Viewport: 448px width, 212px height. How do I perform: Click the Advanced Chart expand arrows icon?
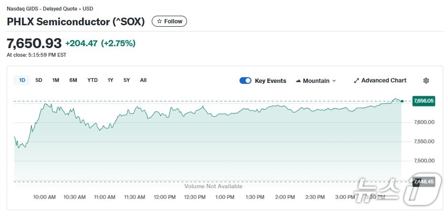(356, 81)
